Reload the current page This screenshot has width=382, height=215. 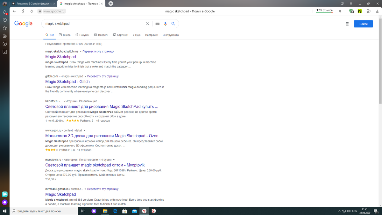(32, 11)
